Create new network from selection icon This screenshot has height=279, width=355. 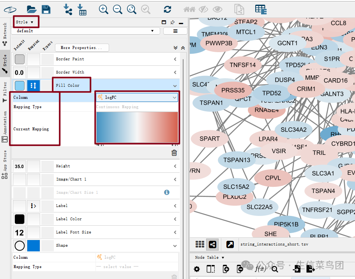coord(239,9)
